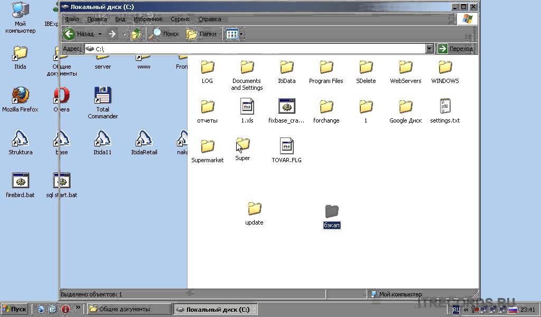
Task: Select Мой компьютер desktop icon
Action: pyautogui.click(x=20, y=17)
